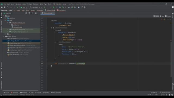Open the Pixel 2 API 30 device dropdown
This screenshot has height=98, width=174.
(x=36, y=7)
